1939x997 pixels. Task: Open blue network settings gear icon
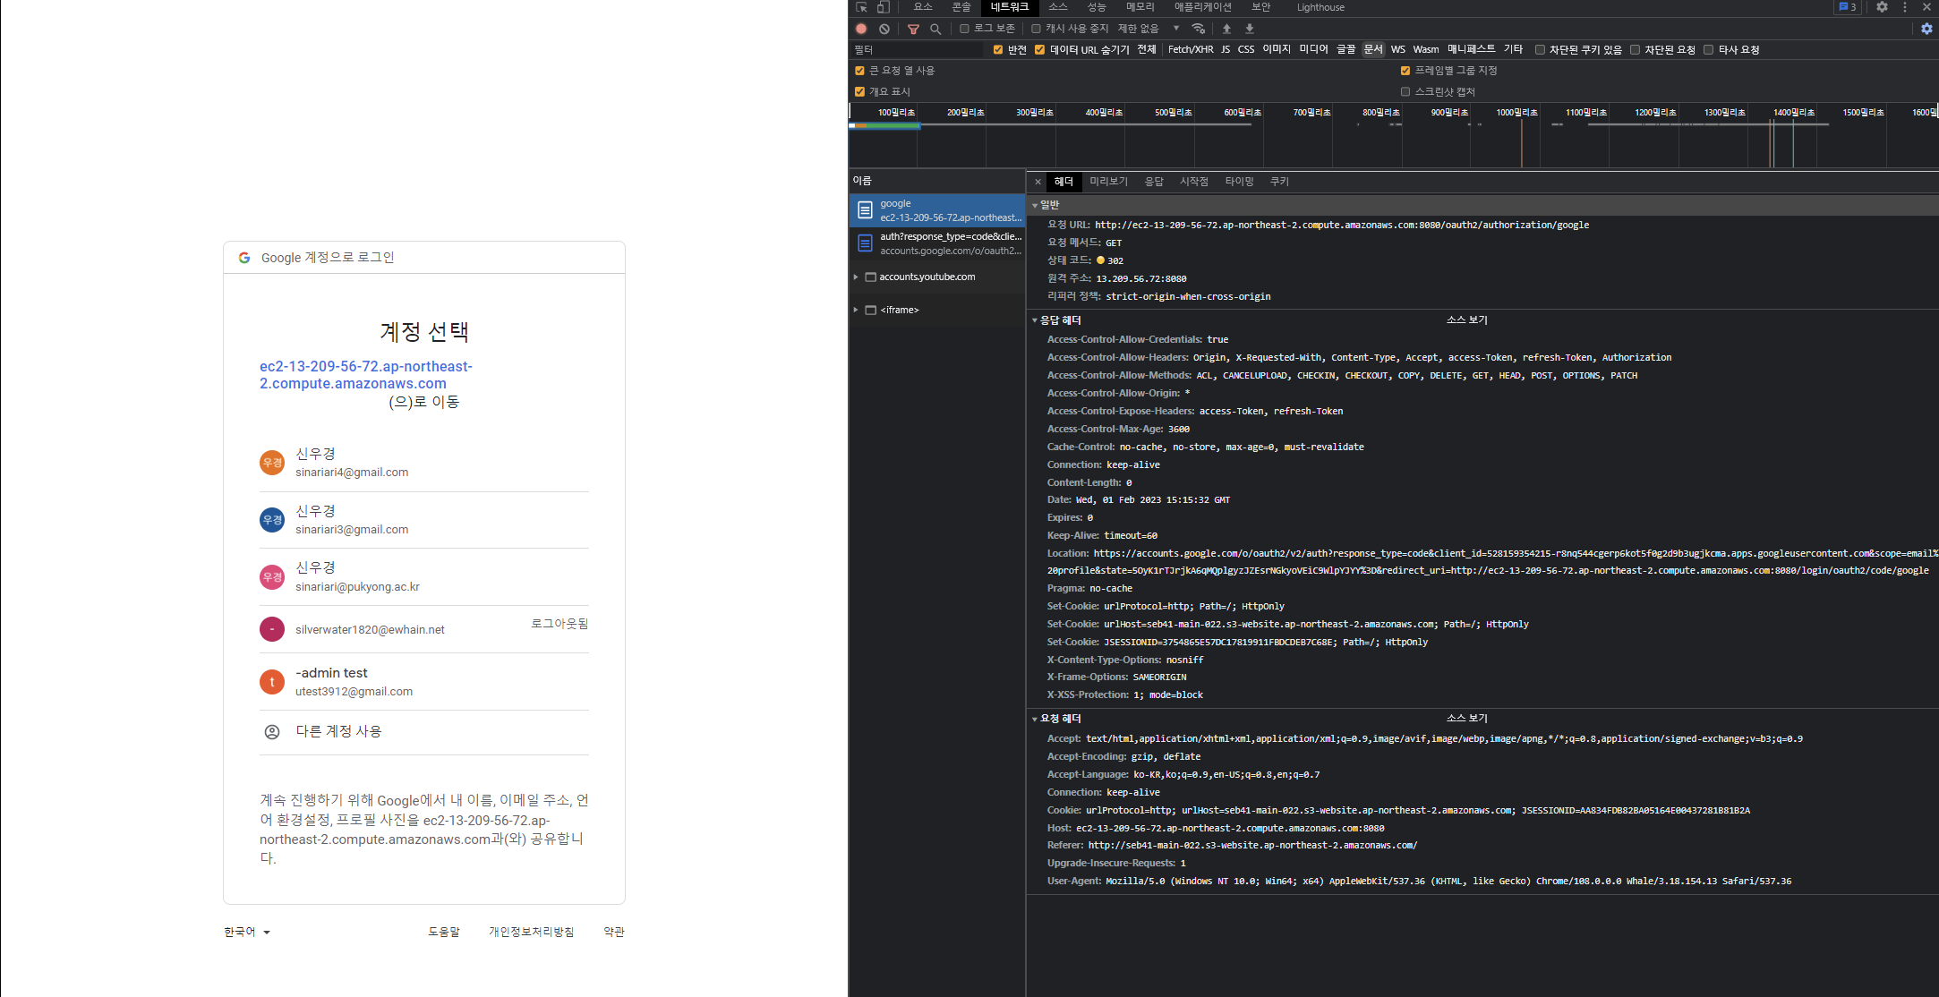[1926, 29]
